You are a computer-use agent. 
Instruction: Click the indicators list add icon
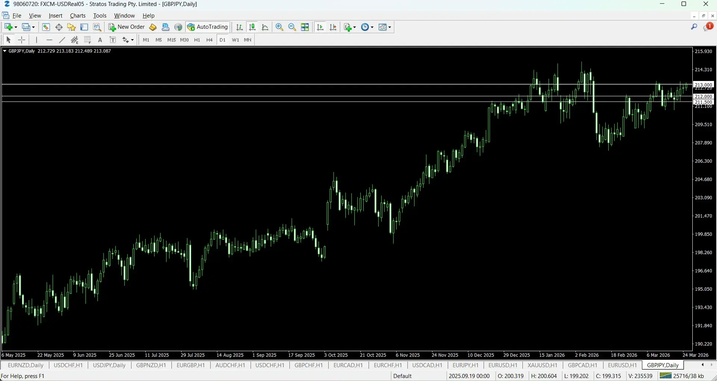pyautogui.click(x=348, y=27)
